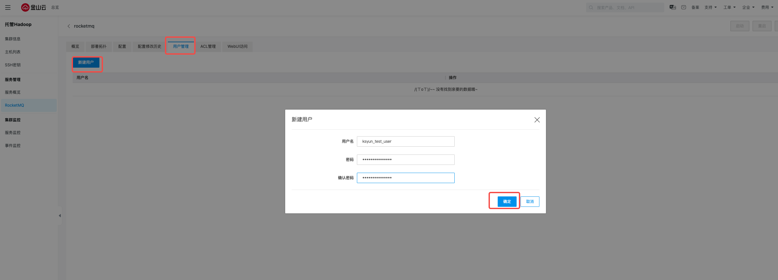Viewport: 778px width, 280px height.
Task: Open the 总览 link
Action: pos(55,7)
